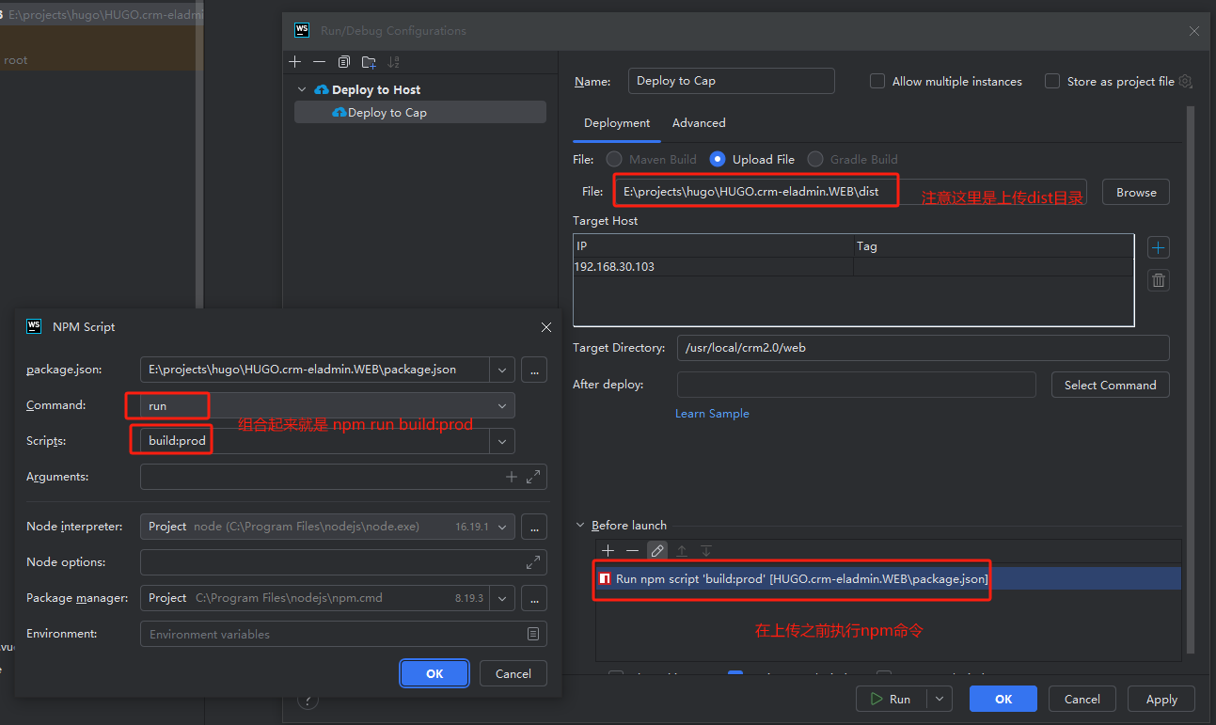Open the package.json path dropdown
The height and width of the screenshot is (725, 1216).
click(x=502, y=370)
